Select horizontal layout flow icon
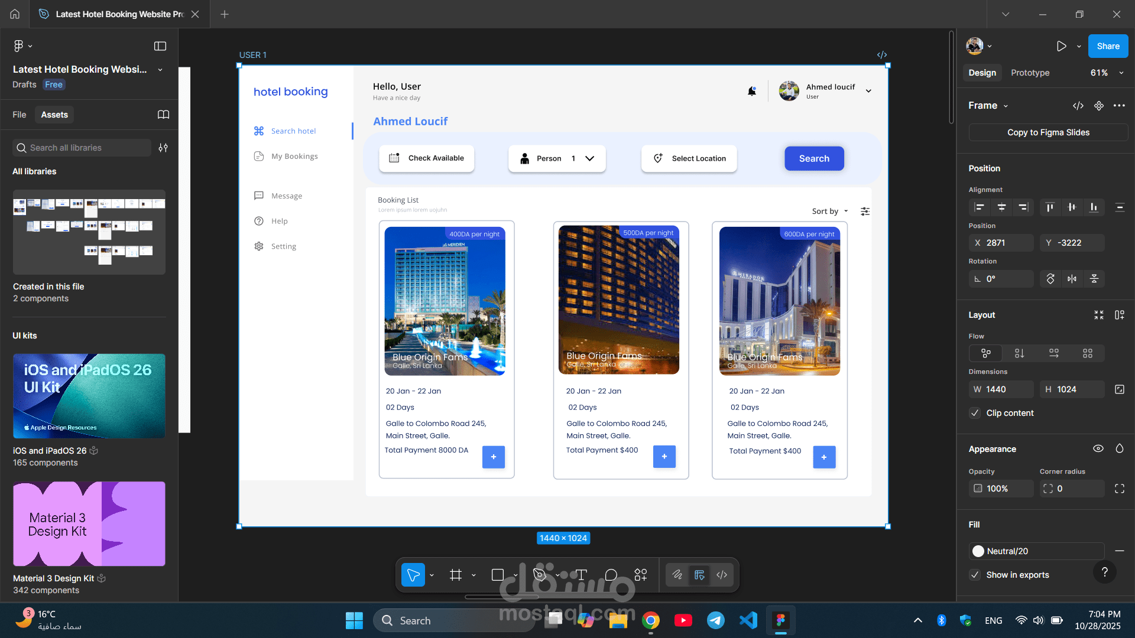The height and width of the screenshot is (638, 1135). coord(1054,353)
